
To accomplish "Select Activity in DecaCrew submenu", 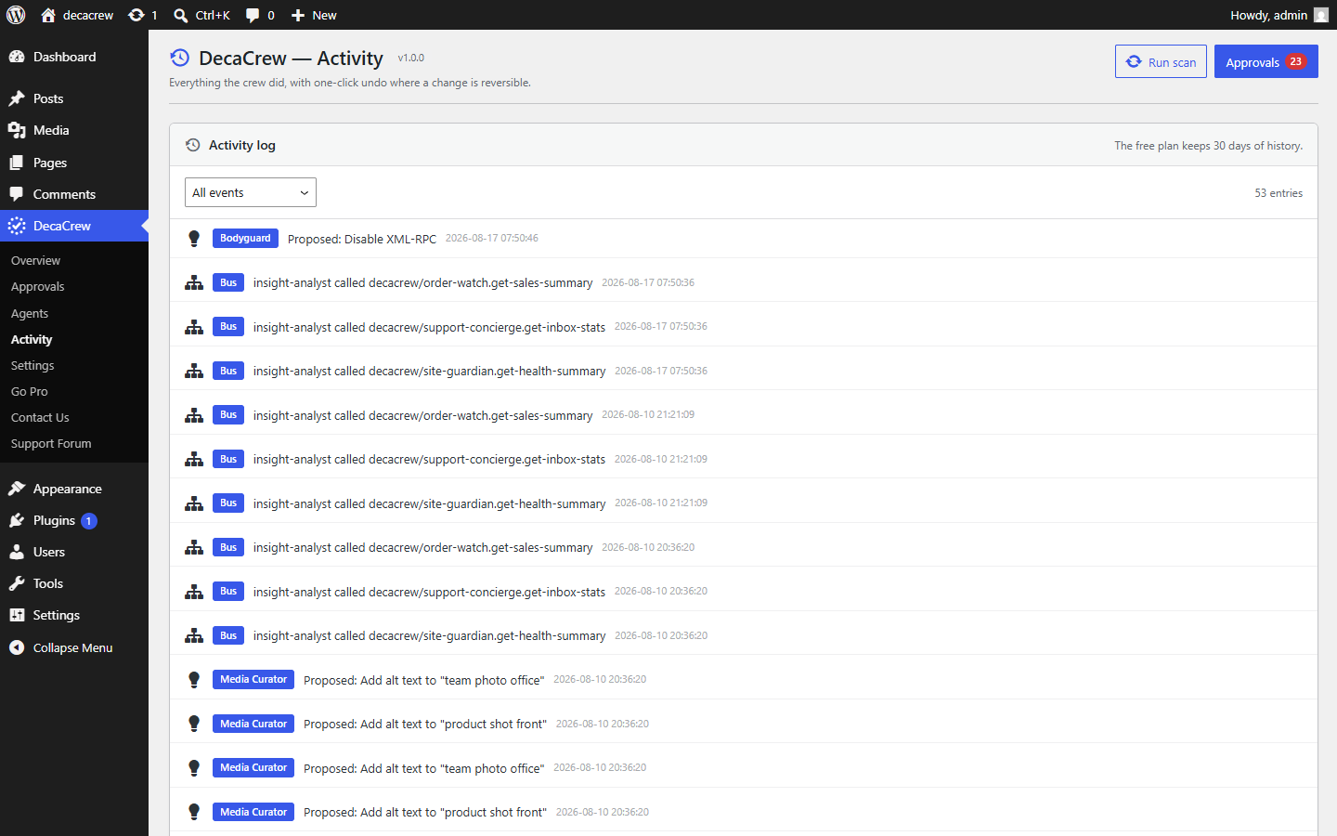I will [32, 340].
